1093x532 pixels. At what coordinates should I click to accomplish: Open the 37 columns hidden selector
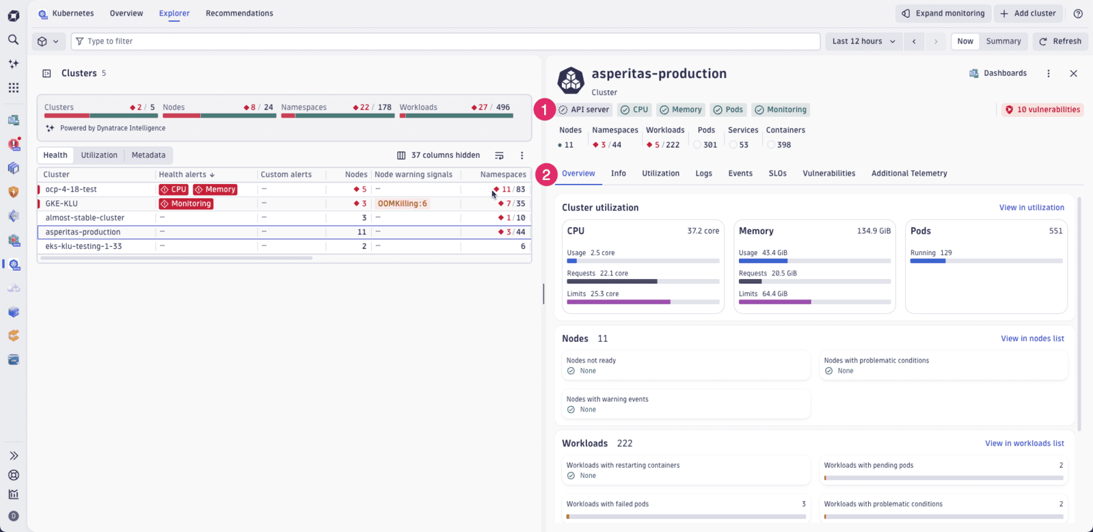coord(438,155)
